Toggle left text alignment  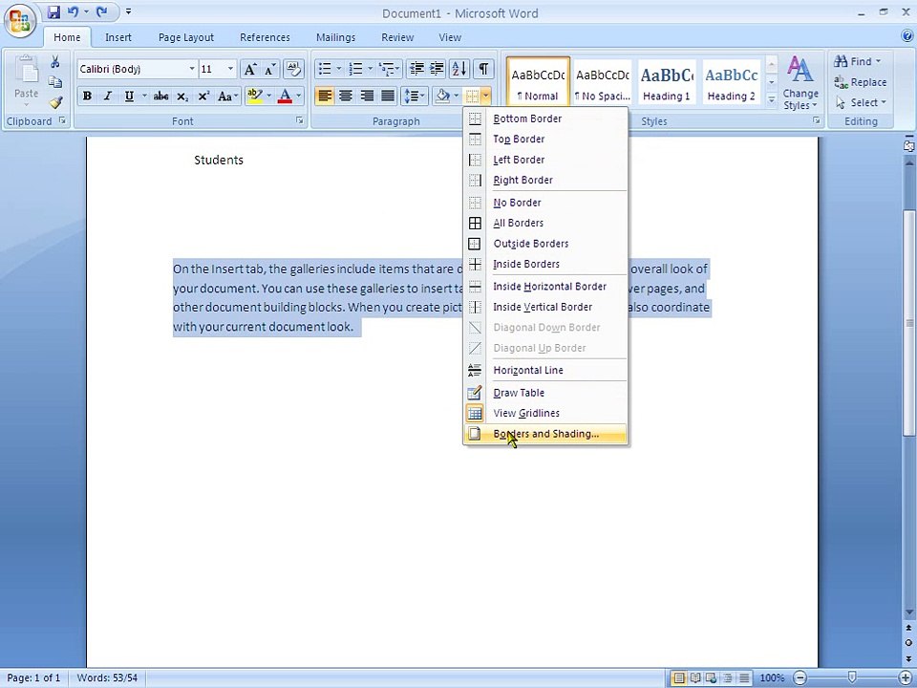click(325, 96)
